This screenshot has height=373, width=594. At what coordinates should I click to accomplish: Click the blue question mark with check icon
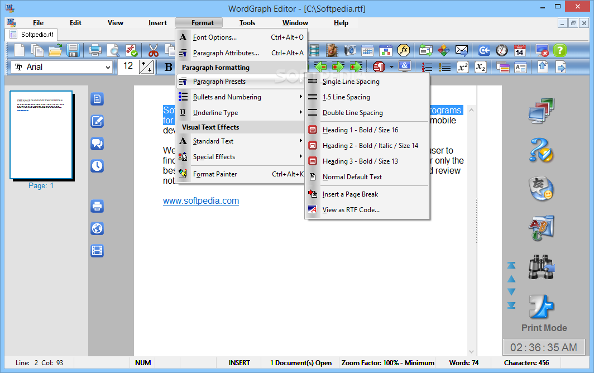pyautogui.click(x=542, y=150)
